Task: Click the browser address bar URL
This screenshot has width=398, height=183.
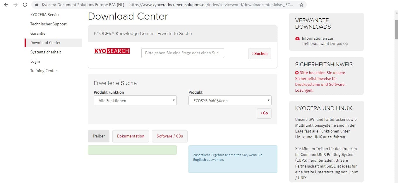Action: (211, 5)
